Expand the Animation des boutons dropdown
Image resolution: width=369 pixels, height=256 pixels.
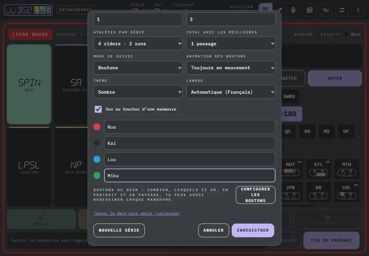coord(231,68)
